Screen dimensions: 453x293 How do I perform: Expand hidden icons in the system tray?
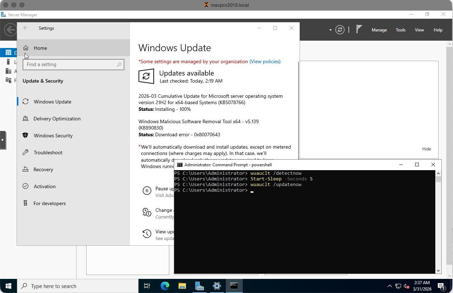coord(389,286)
